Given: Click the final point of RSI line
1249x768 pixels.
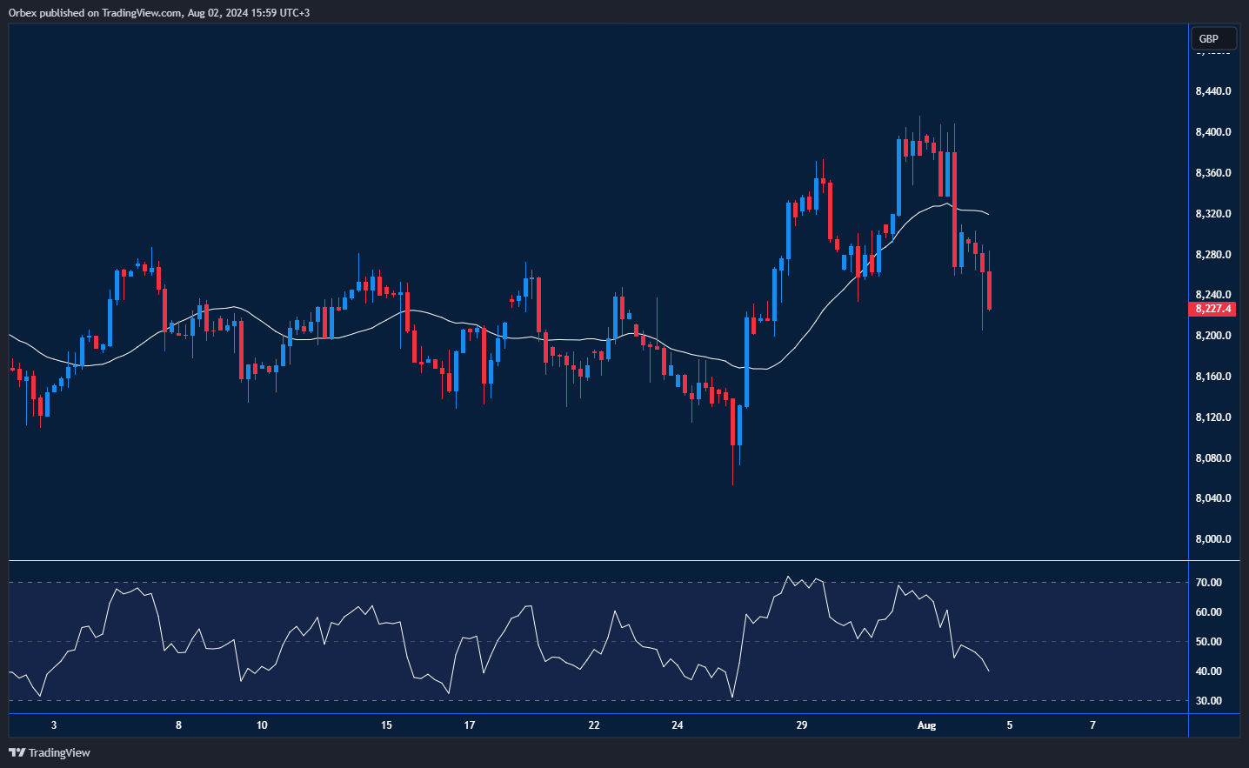Looking at the screenshot, I should tap(989, 671).
